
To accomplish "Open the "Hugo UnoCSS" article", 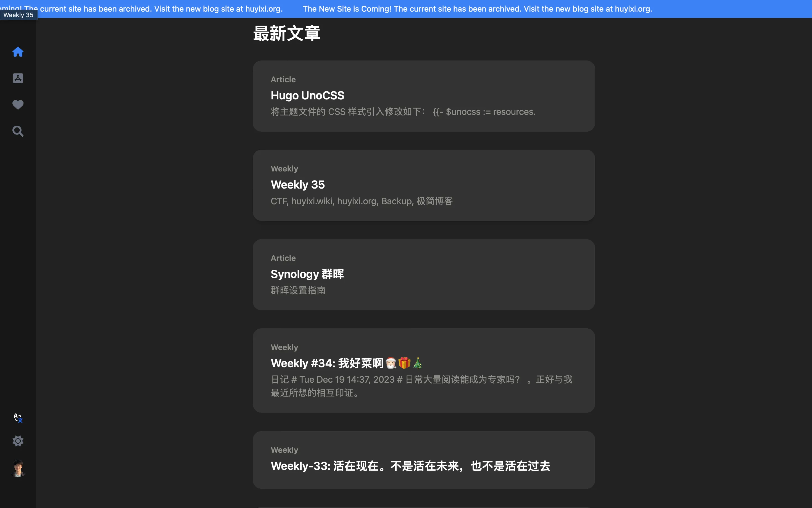I will [307, 96].
